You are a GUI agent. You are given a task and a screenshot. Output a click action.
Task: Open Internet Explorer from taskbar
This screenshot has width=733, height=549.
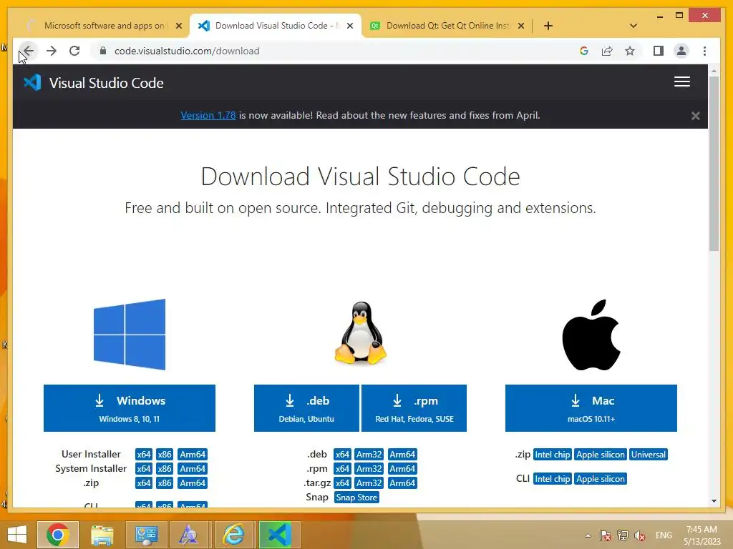pos(233,535)
